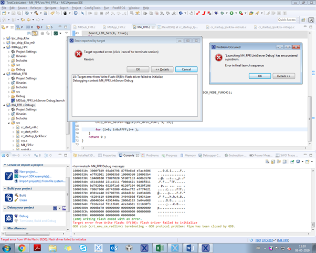Click the error details text area
The width and height of the screenshot is (316, 253).
coord(135,96)
